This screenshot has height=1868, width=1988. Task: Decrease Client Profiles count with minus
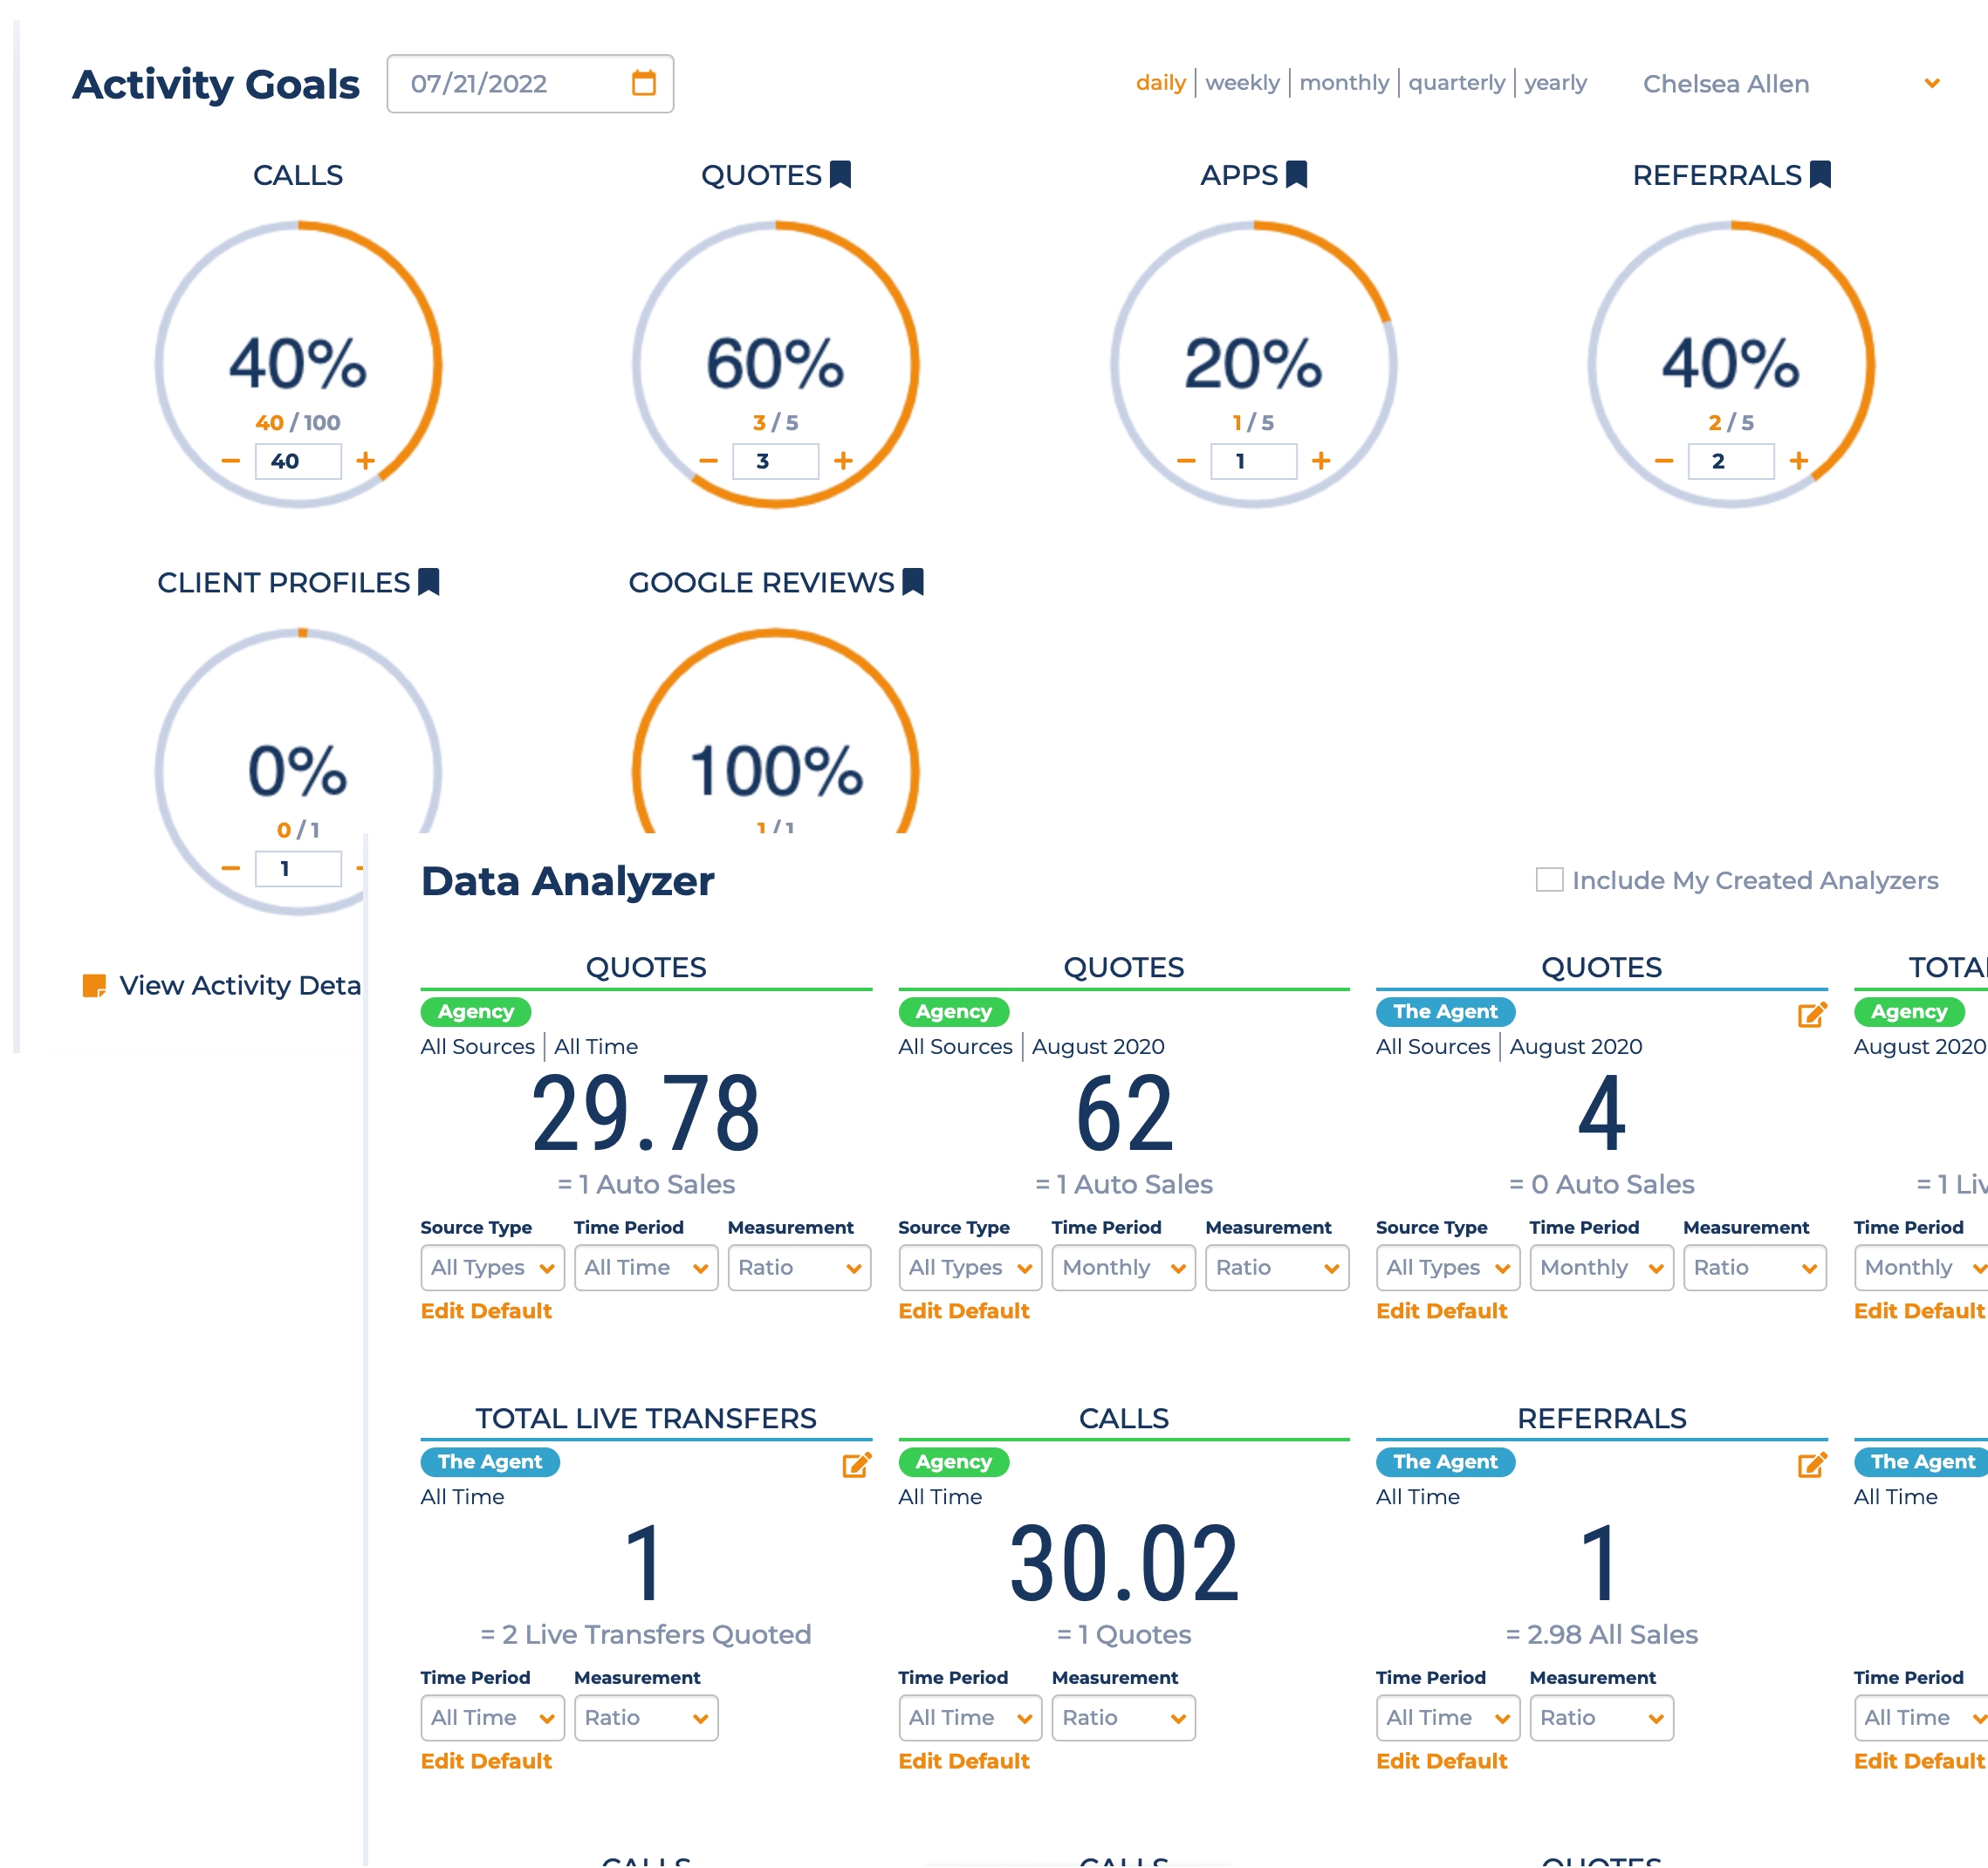(231, 868)
